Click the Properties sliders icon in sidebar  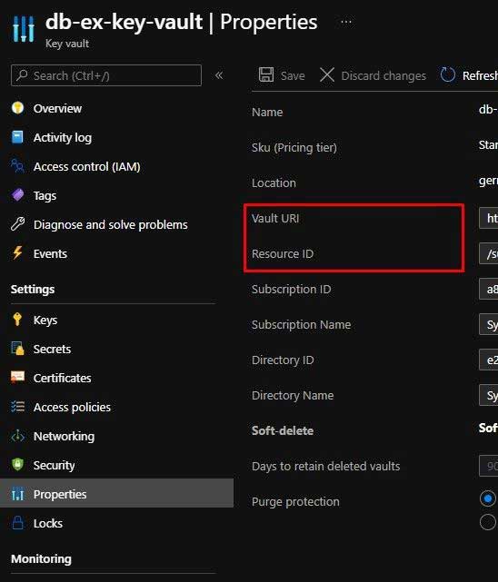pos(17,494)
